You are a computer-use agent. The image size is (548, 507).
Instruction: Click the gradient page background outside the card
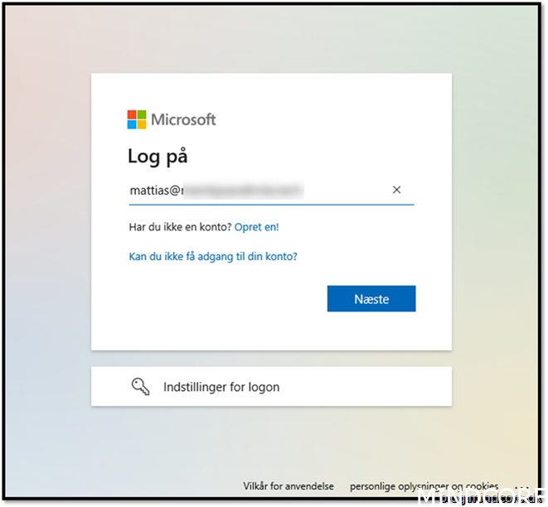(46, 244)
